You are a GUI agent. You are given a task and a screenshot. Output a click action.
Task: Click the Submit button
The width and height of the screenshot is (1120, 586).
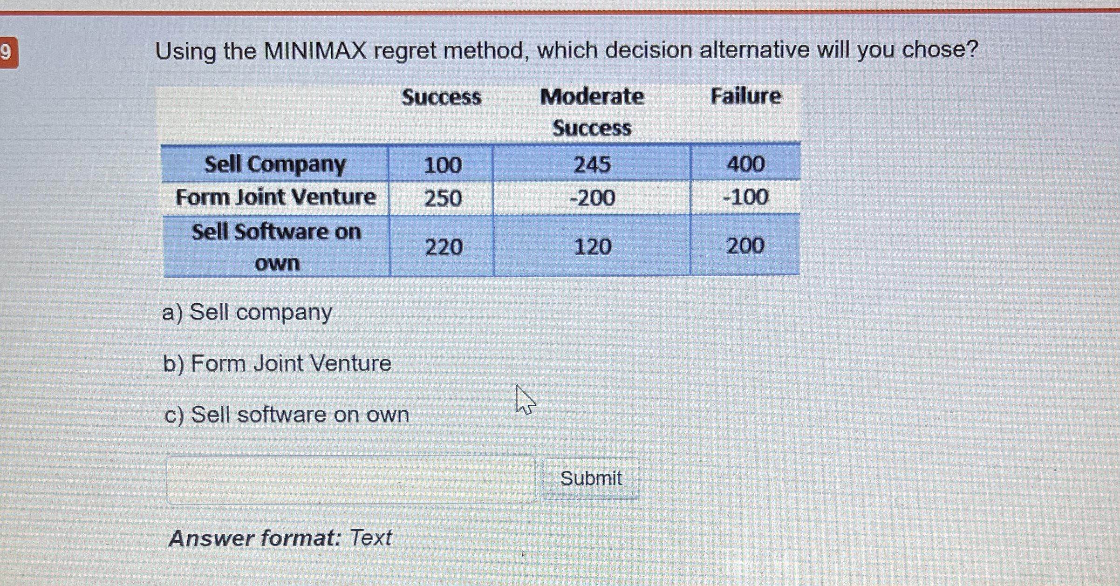[x=591, y=477]
